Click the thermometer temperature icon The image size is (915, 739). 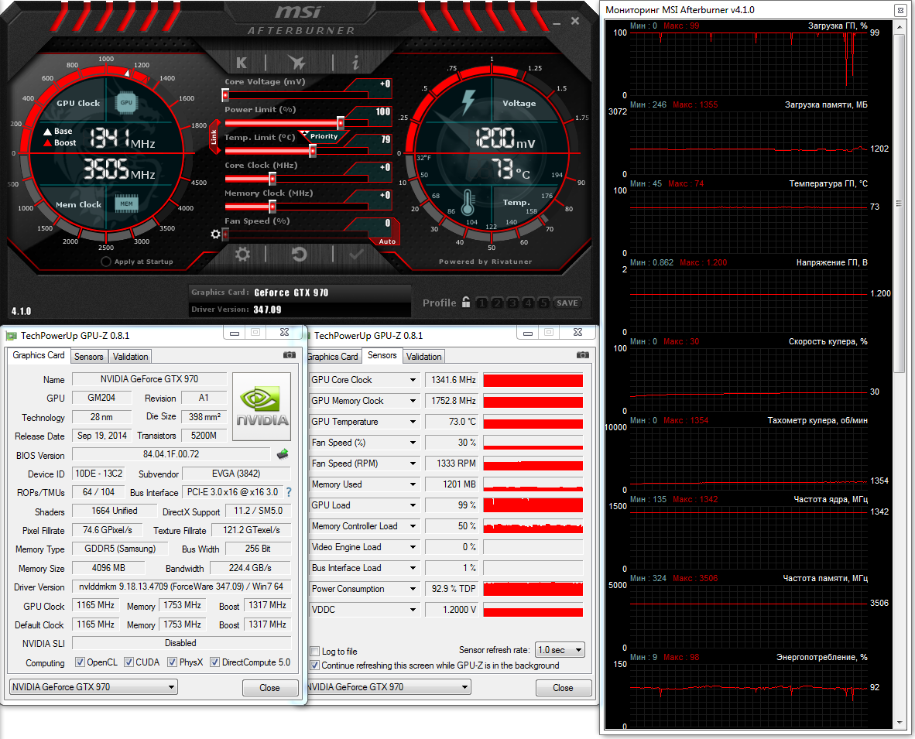tap(468, 203)
